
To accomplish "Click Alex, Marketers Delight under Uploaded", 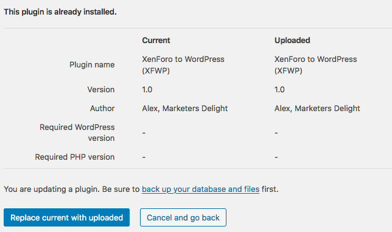I will (317, 108).
